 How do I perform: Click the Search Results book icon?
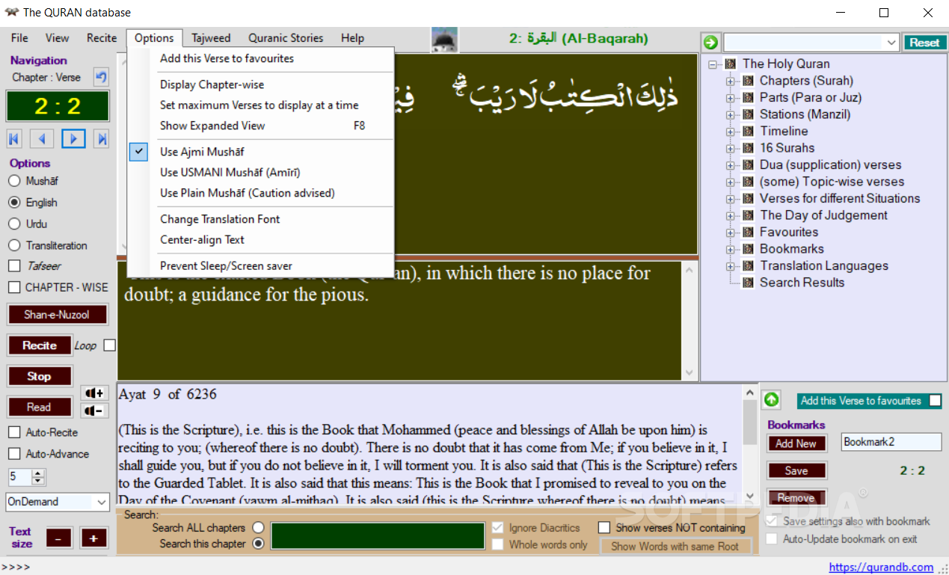tap(747, 283)
